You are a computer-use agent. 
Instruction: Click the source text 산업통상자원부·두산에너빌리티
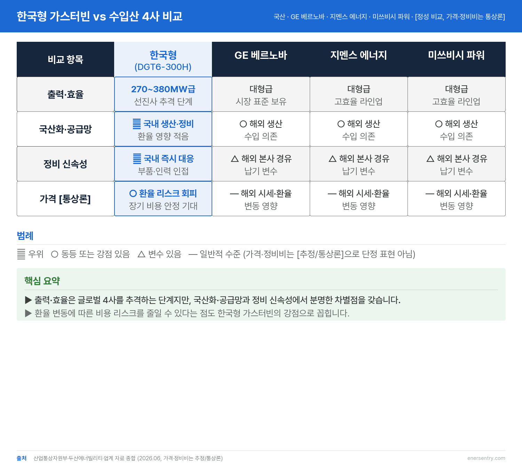pos(128,458)
